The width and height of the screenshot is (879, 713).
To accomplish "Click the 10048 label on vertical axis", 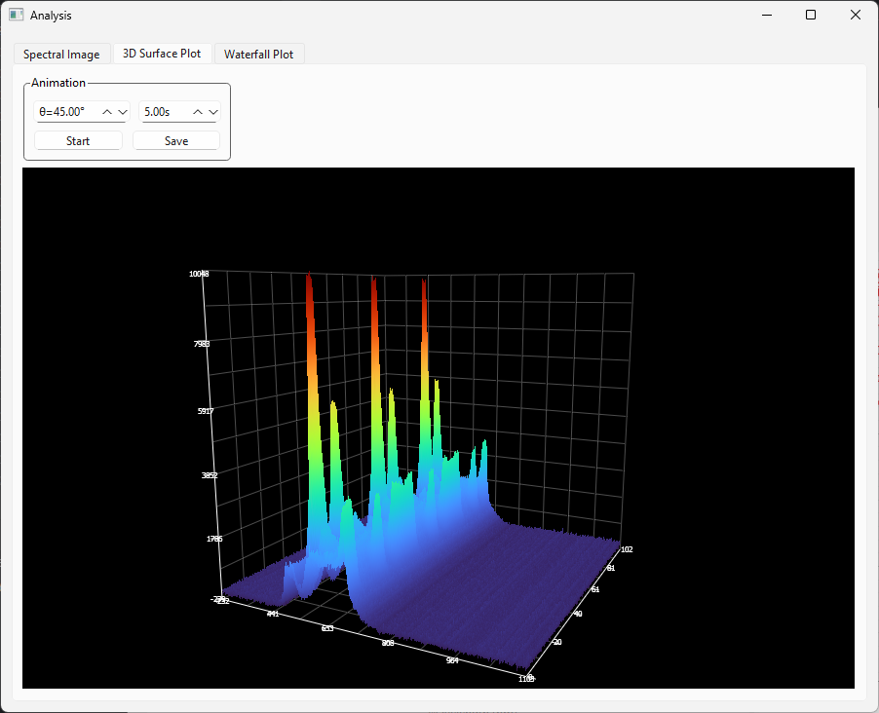I will click(x=199, y=274).
